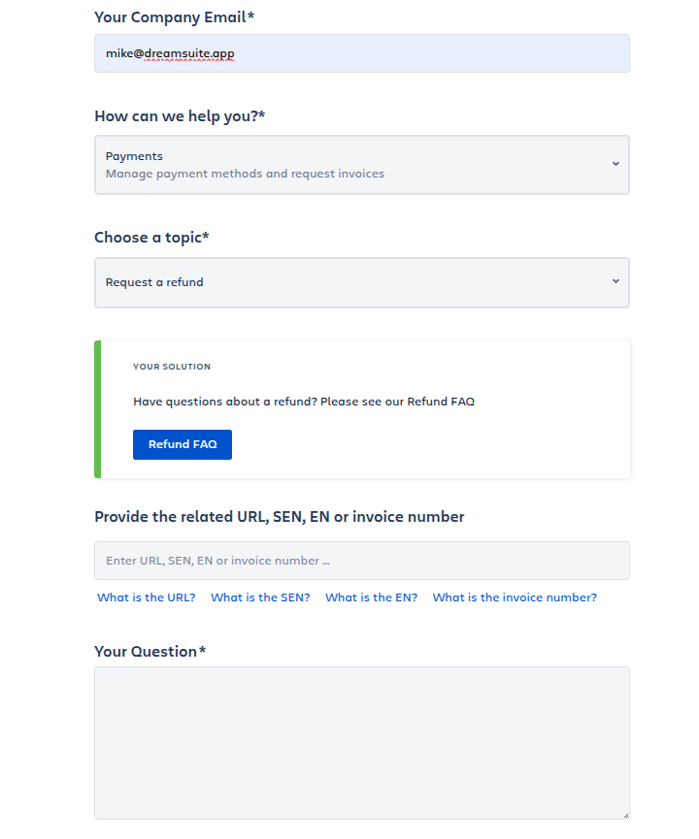Follow the "What is the SEN?" link

[260, 597]
